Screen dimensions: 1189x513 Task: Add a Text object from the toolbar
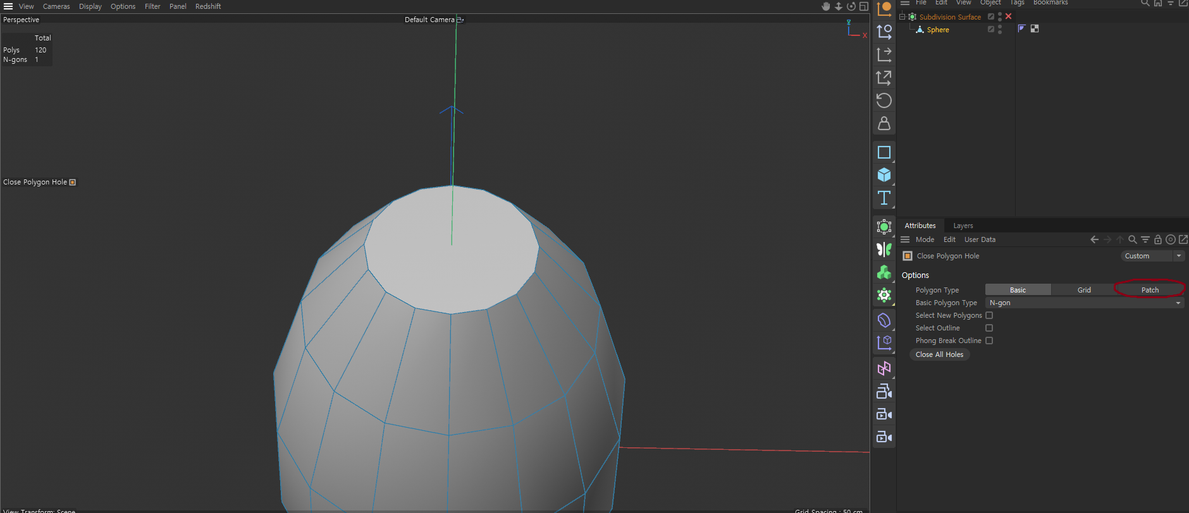coord(884,198)
